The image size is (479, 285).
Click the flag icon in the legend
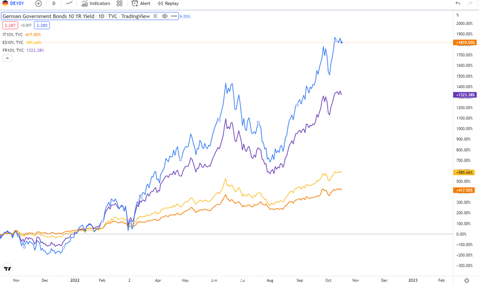155,16
